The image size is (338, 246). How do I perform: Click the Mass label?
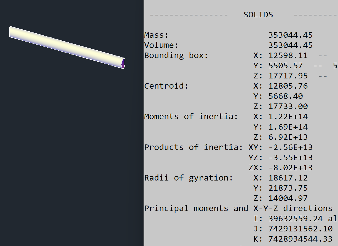tap(156, 35)
